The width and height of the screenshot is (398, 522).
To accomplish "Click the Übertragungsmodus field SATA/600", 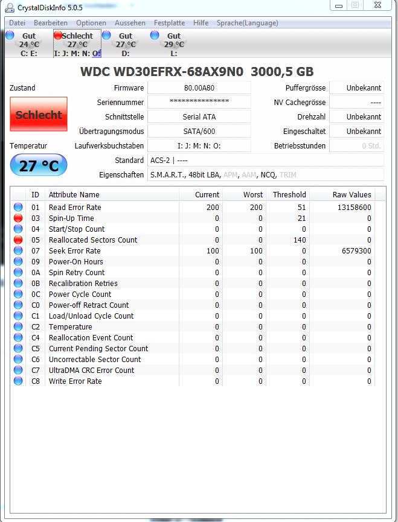I will [x=199, y=131].
